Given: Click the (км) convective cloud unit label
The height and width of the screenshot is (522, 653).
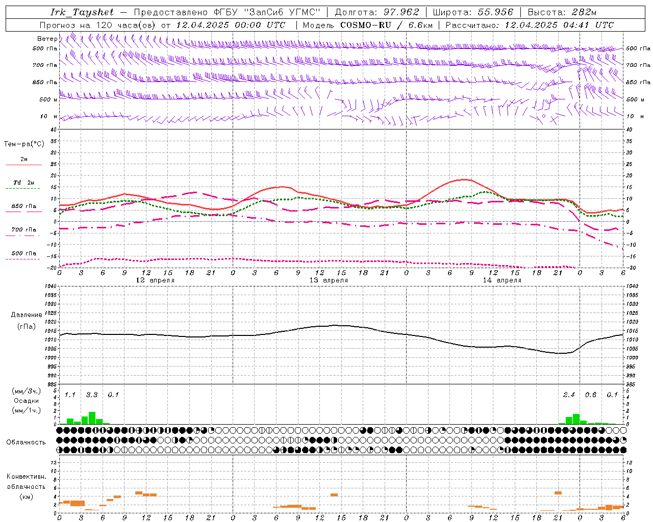Looking at the screenshot, I should click(27, 497).
